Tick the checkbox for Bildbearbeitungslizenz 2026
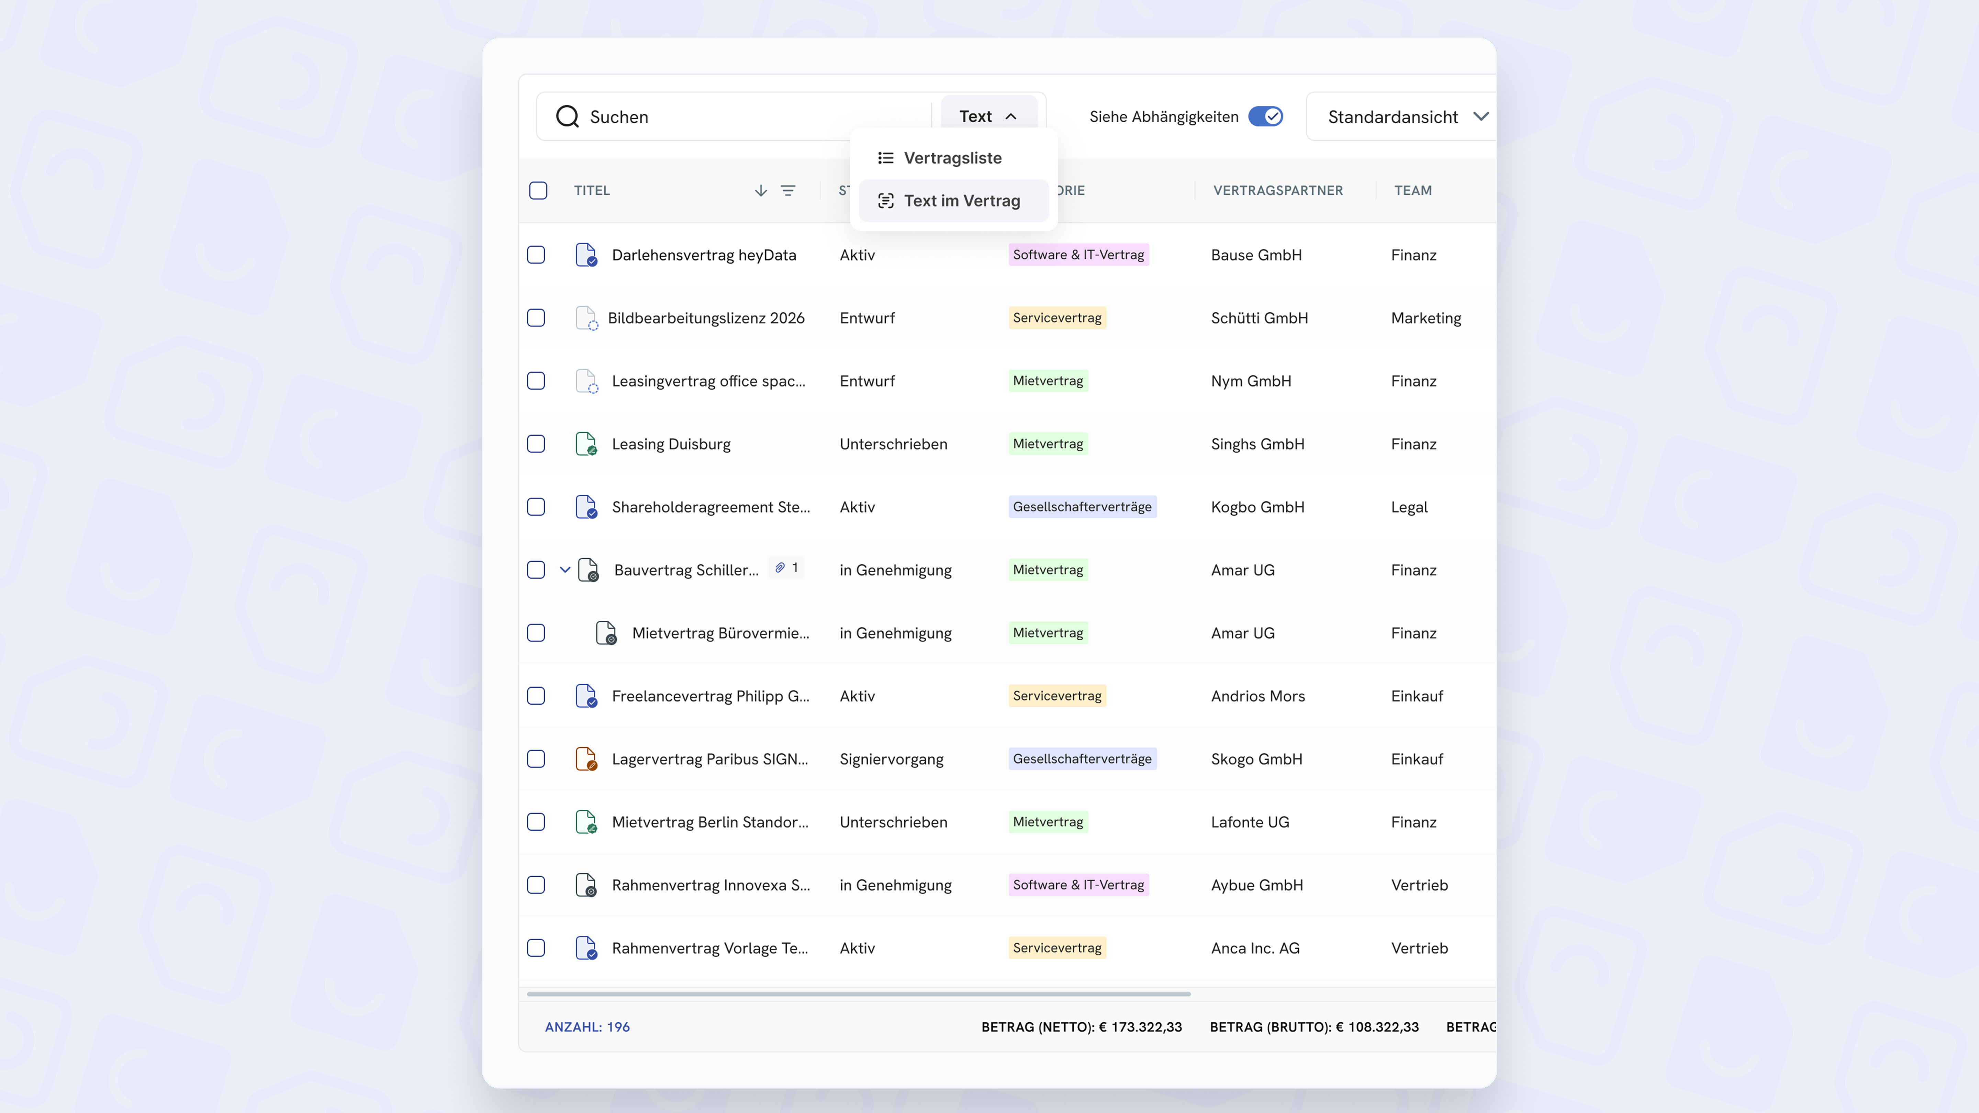 point(536,318)
